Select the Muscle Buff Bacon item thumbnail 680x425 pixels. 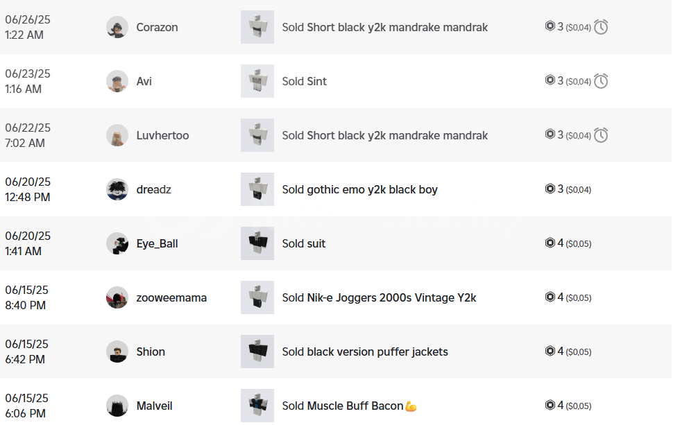coord(257,406)
